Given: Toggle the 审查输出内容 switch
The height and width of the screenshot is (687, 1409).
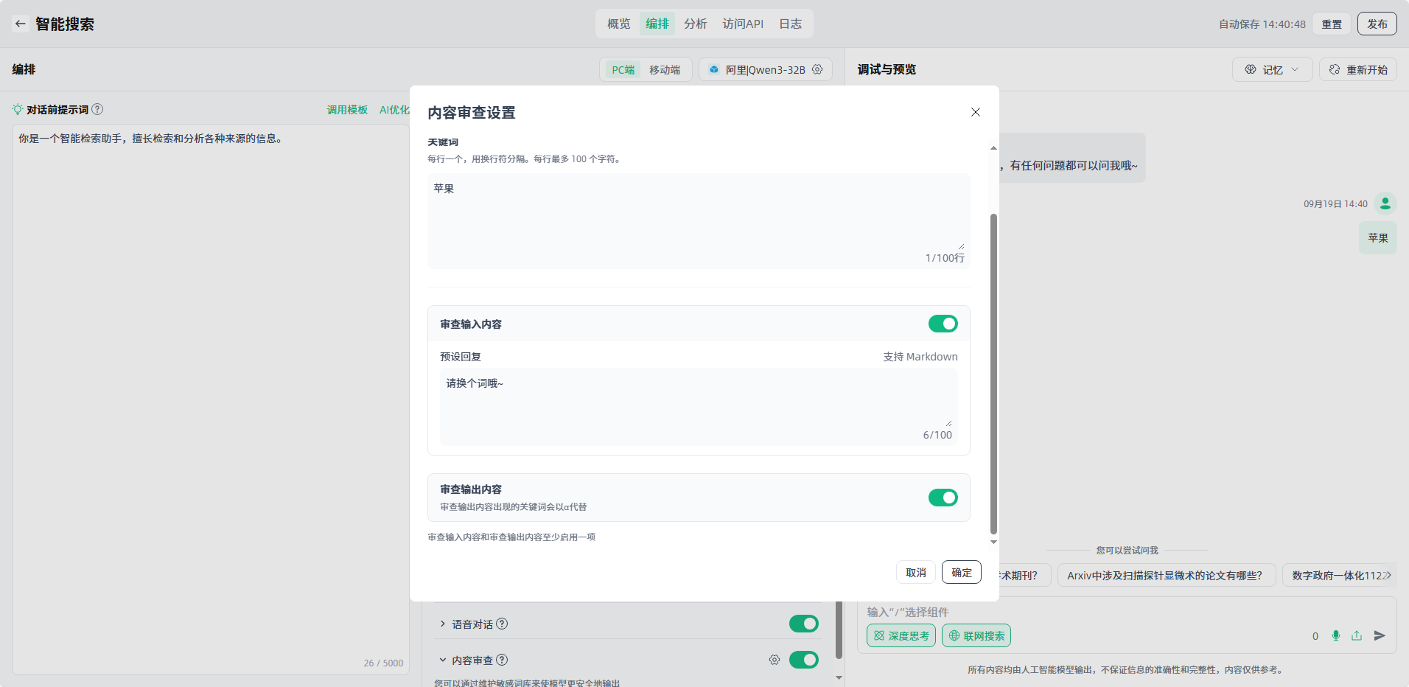Looking at the screenshot, I should point(943,498).
